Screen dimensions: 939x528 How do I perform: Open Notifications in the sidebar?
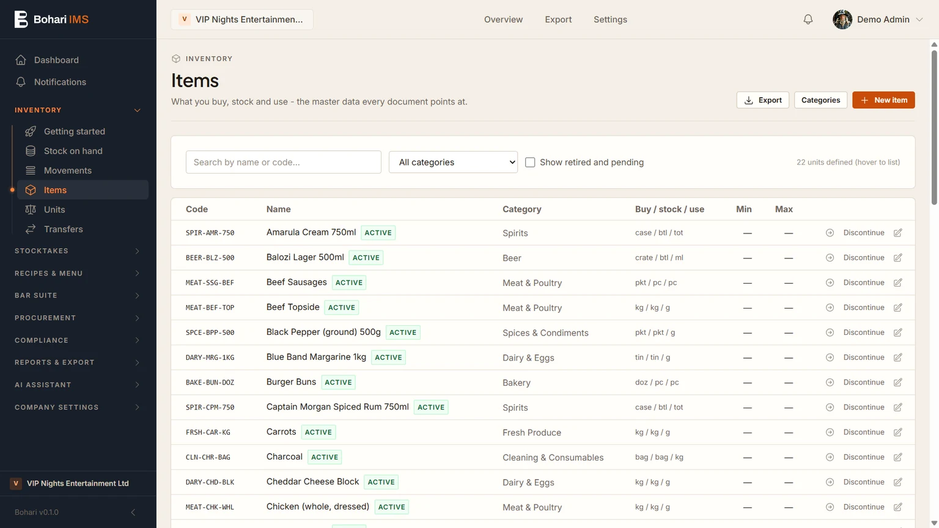tap(78, 82)
